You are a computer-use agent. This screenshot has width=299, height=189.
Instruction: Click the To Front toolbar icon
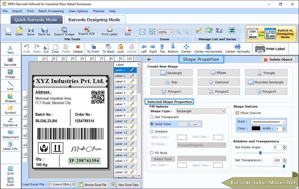click(x=93, y=49)
